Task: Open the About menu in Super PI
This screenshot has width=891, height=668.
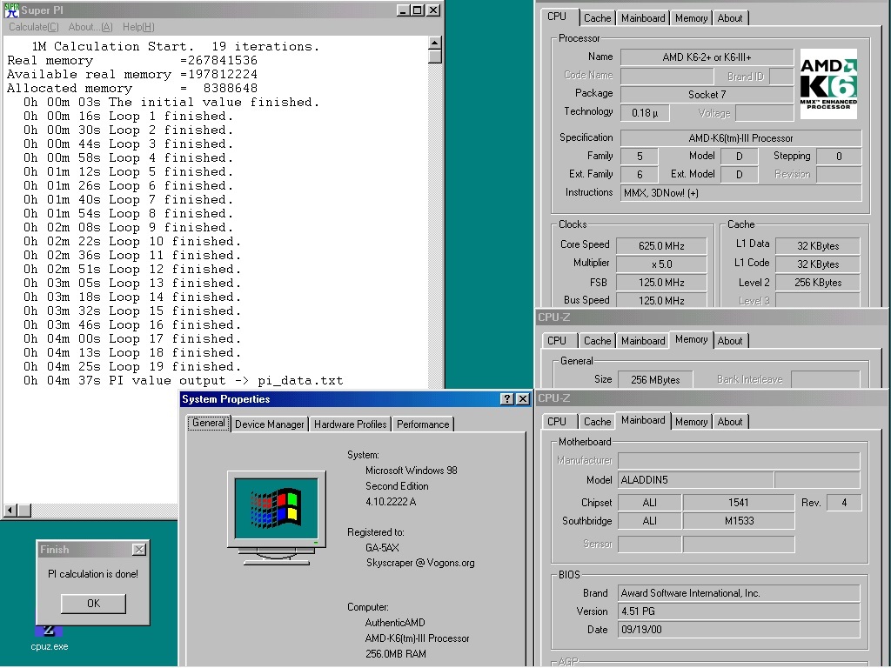Action: click(90, 27)
